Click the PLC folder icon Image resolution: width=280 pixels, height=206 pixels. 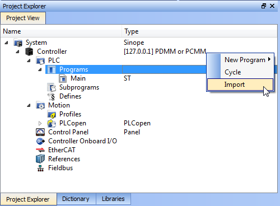click(40, 60)
